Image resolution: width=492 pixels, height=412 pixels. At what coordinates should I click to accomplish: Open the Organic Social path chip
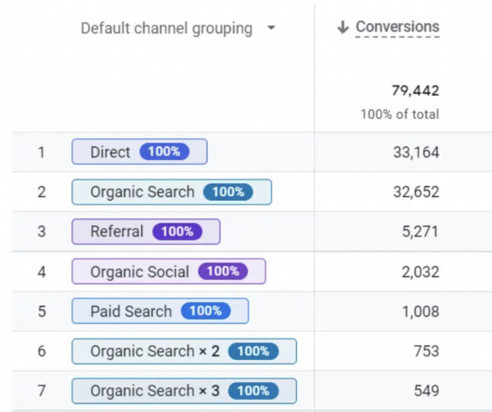(x=169, y=272)
